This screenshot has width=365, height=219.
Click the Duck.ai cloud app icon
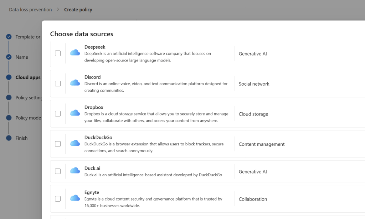pyautogui.click(x=75, y=171)
